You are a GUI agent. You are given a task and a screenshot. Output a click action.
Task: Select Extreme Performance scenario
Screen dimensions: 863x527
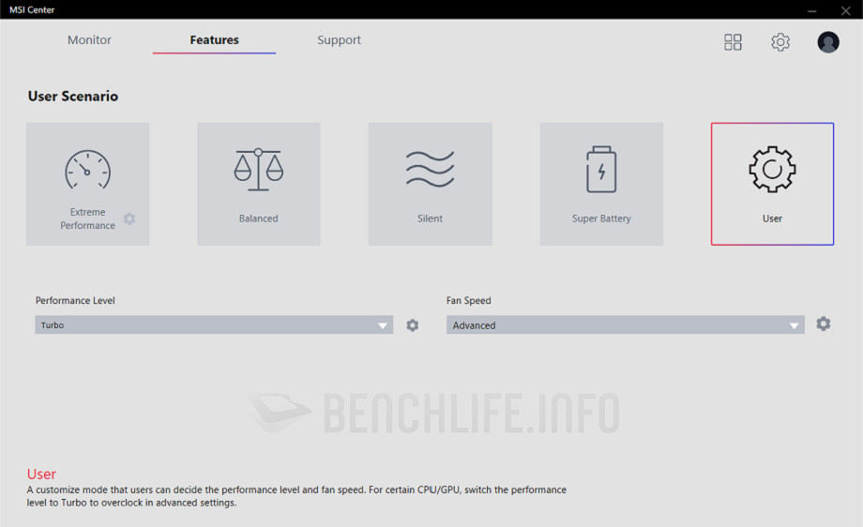pos(87,184)
